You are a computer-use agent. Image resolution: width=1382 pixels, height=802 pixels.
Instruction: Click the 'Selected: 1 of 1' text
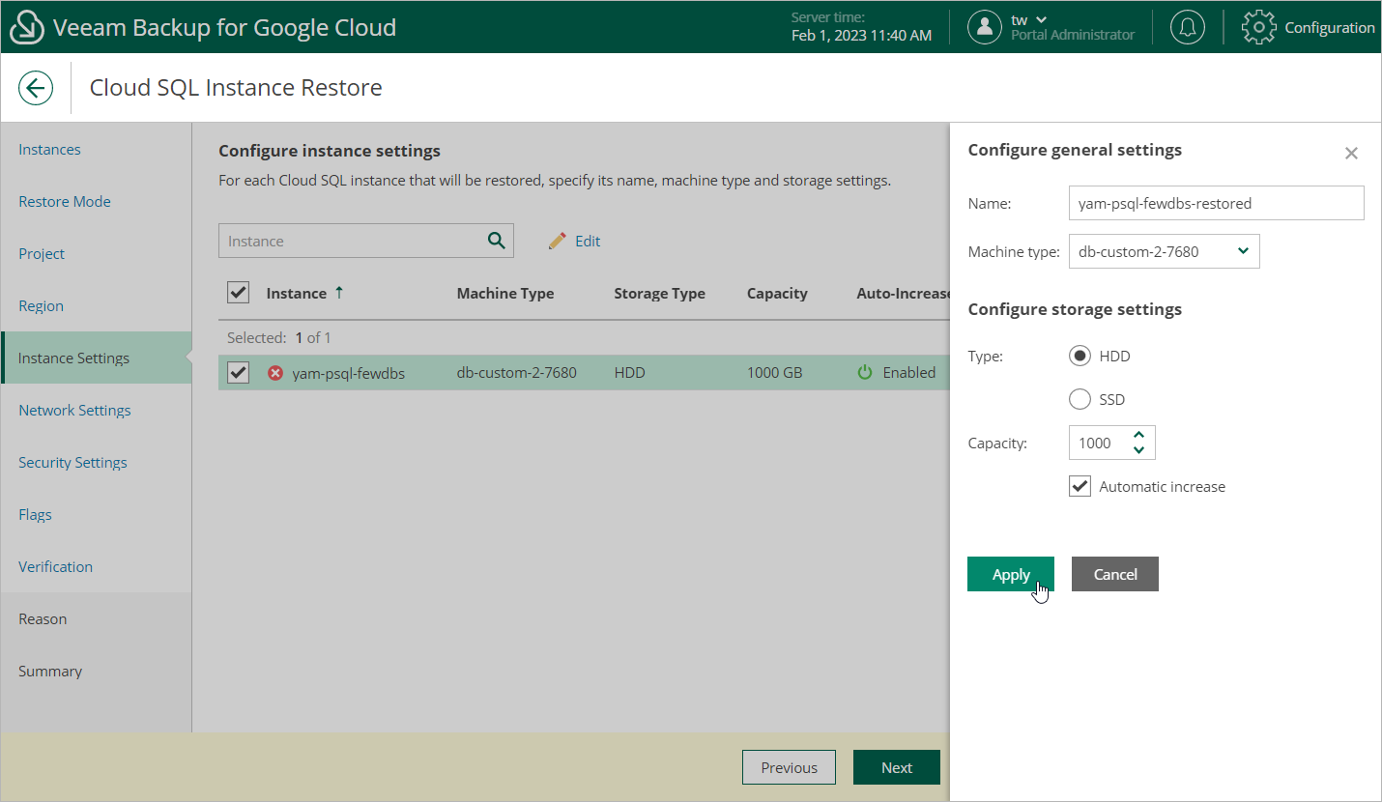tap(279, 338)
